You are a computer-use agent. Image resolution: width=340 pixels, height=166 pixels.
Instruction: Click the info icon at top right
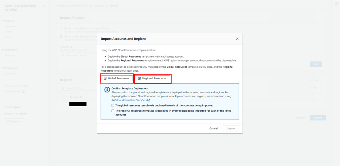[336, 4]
